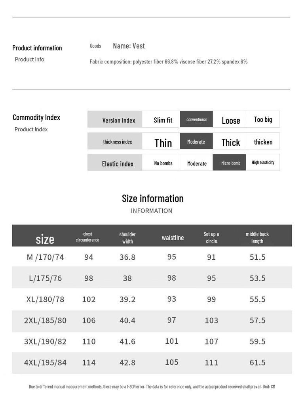Pick the thicken option
The height and width of the screenshot is (406, 304).
click(263, 142)
